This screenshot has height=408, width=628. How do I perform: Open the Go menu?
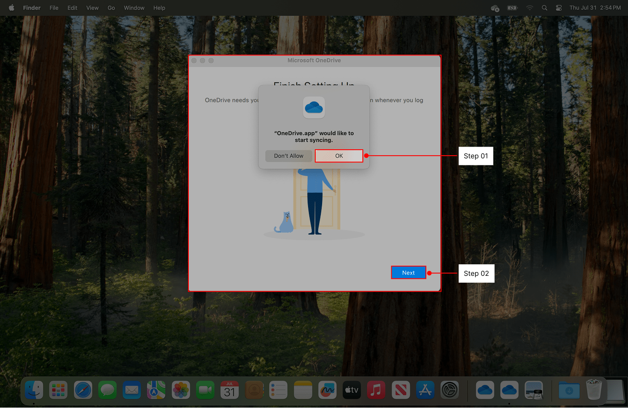pyautogui.click(x=111, y=8)
